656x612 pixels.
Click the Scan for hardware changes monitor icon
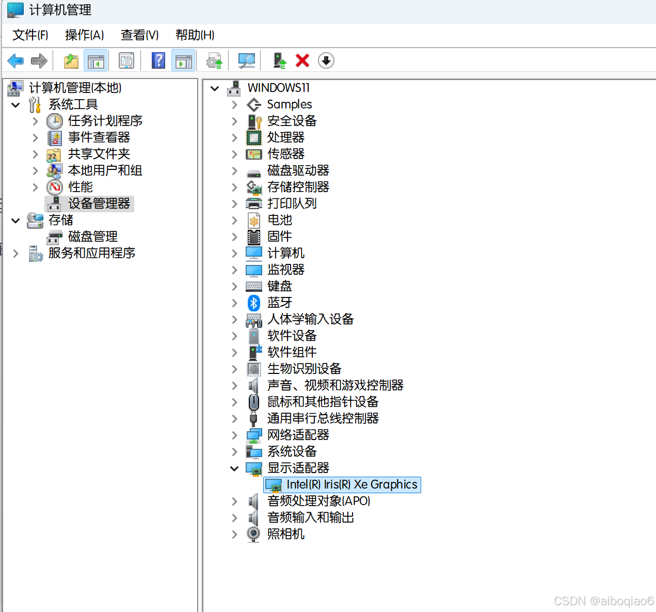(x=247, y=61)
